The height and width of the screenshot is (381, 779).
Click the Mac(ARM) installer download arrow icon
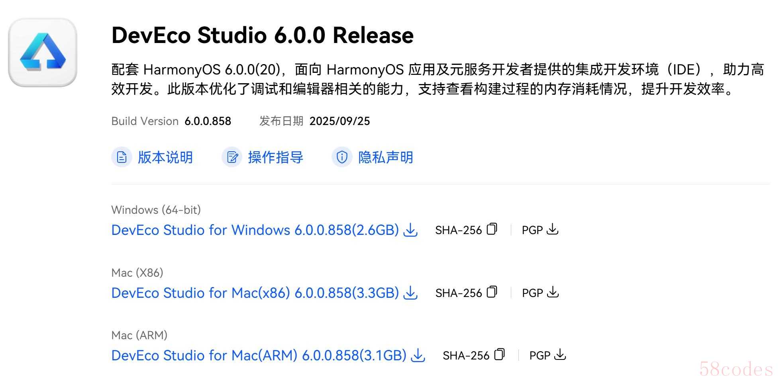[x=418, y=356]
